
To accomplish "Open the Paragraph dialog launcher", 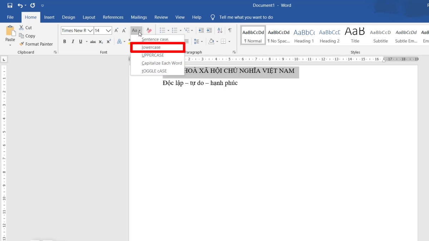I will pos(234,52).
